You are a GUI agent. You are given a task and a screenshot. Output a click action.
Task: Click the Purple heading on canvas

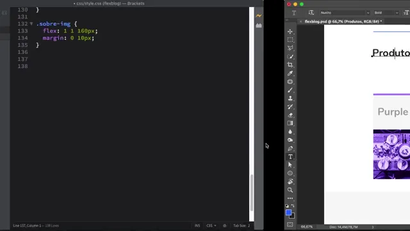click(393, 112)
